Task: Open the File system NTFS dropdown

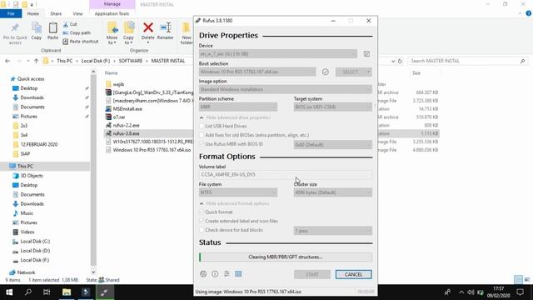Action: (238, 192)
